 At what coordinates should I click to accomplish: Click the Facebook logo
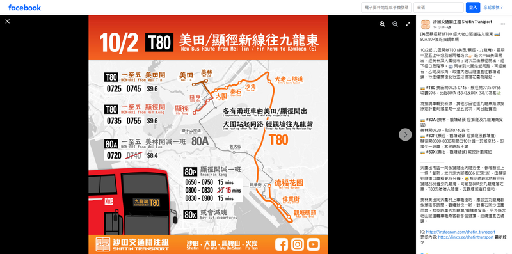(x=25, y=8)
